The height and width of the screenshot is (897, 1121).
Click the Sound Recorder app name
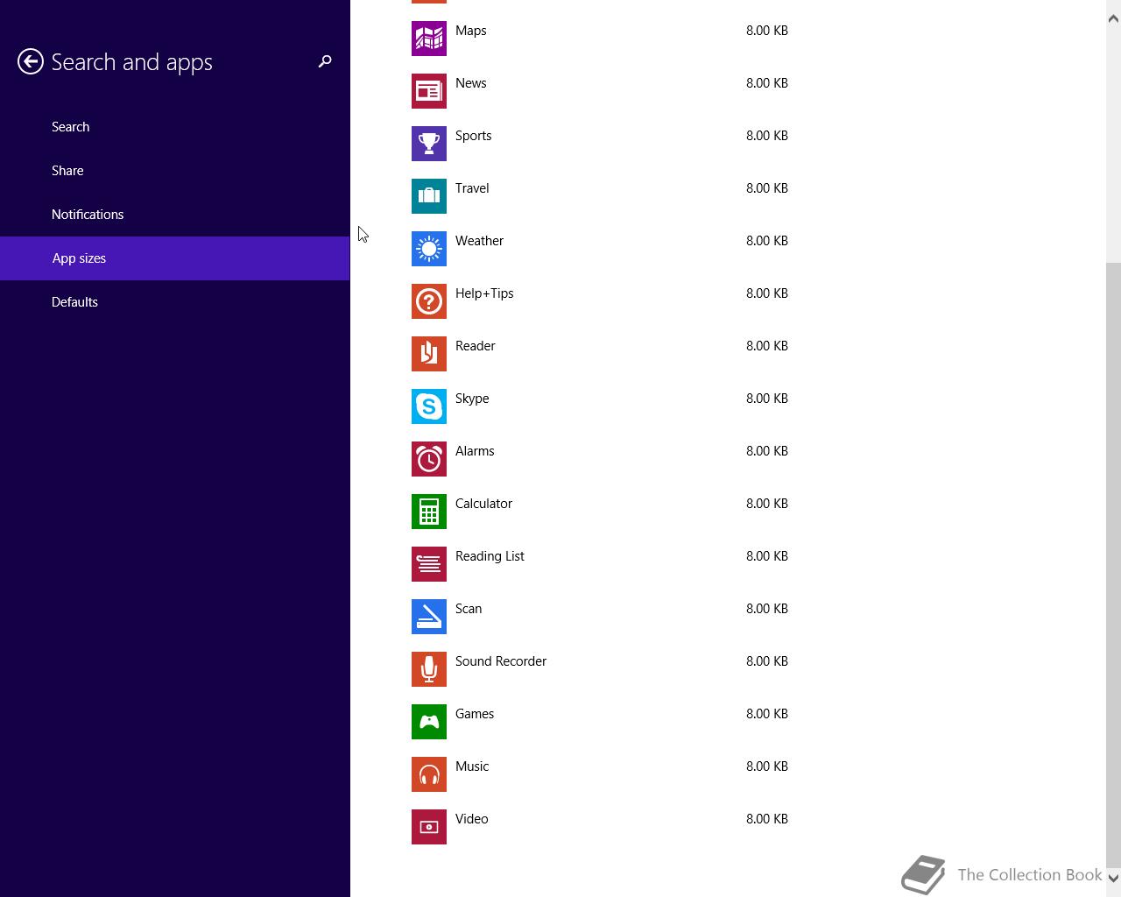[x=501, y=661]
